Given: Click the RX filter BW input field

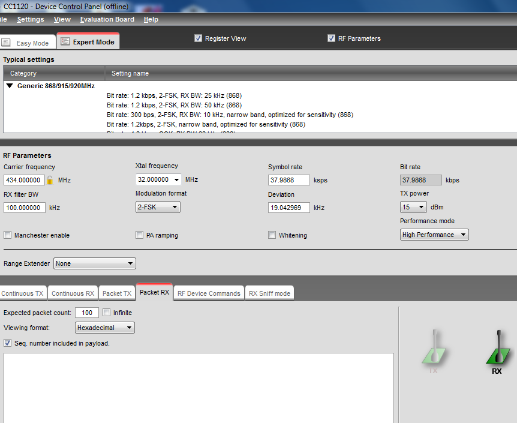Looking at the screenshot, I should [25, 208].
